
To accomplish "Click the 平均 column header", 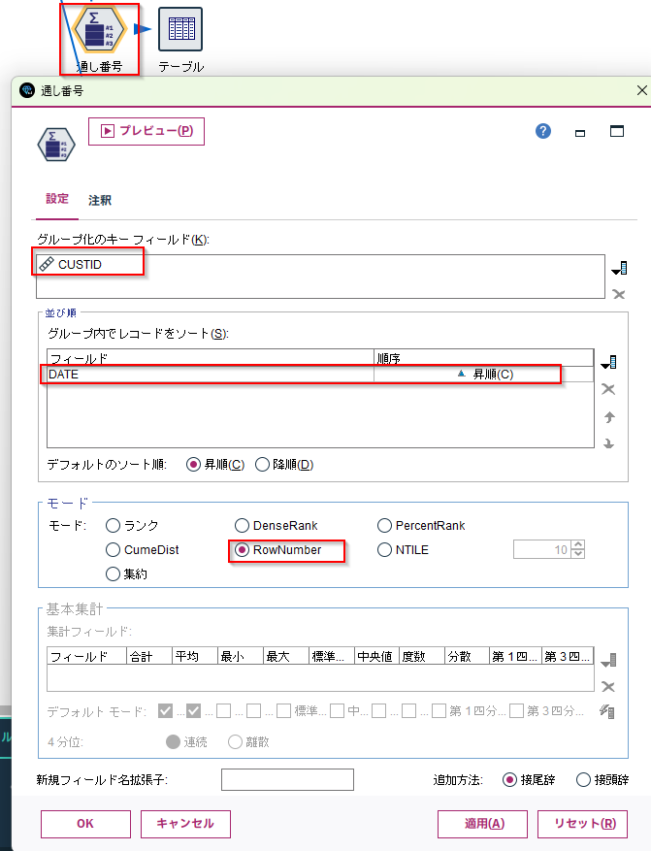I will [195, 656].
